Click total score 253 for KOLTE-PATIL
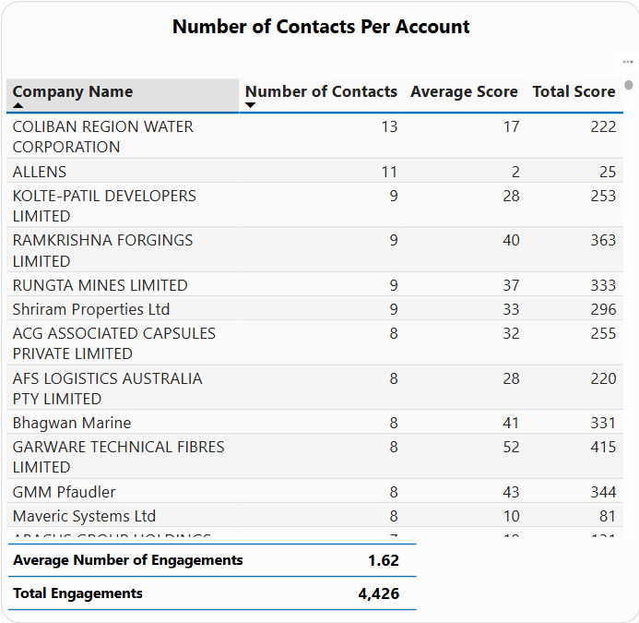Viewport: 639px width, 623px height. click(x=603, y=196)
